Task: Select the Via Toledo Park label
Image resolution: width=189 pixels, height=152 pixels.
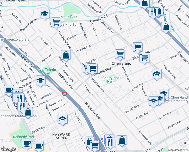Action: (x=48, y=71)
